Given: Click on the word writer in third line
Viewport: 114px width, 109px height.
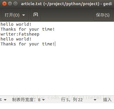Looking at the screenshot, I should pos(8,34).
